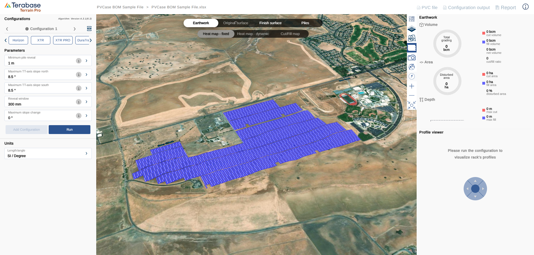Image resolution: width=534 pixels, height=255 pixels.
Task: Pan view up with navigation pad arrow
Action: tap(475, 181)
